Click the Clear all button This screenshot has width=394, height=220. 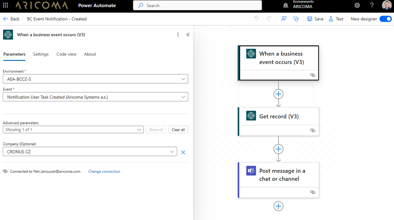coord(178,130)
